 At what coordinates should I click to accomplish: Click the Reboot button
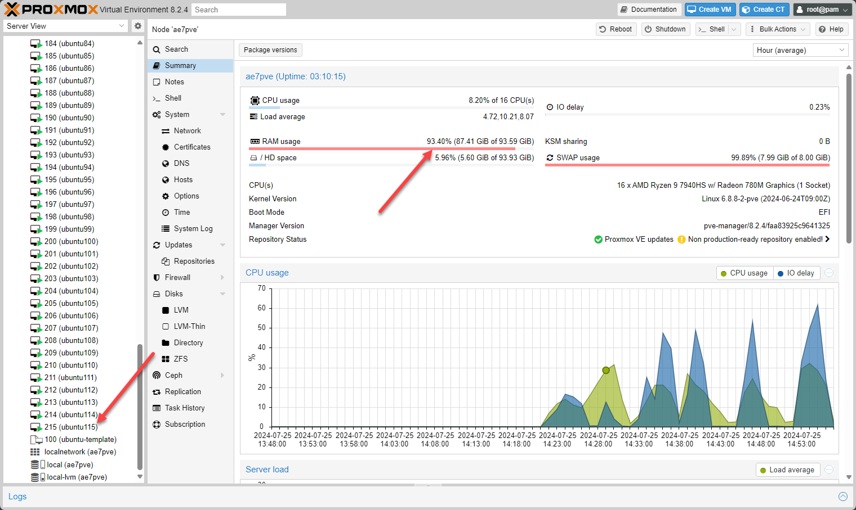(616, 29)
